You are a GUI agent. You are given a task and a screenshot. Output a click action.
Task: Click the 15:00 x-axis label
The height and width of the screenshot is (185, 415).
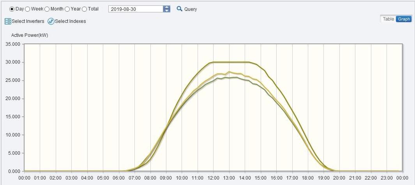point(261,178)
